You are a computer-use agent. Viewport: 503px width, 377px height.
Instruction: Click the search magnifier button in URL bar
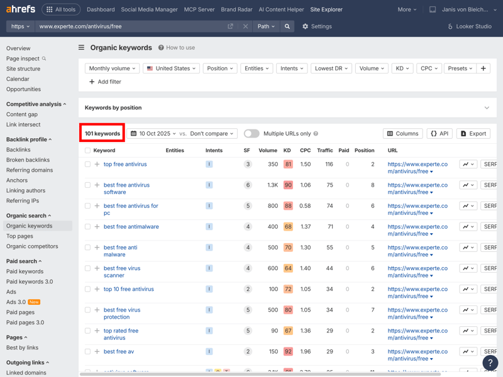point(287,26)
